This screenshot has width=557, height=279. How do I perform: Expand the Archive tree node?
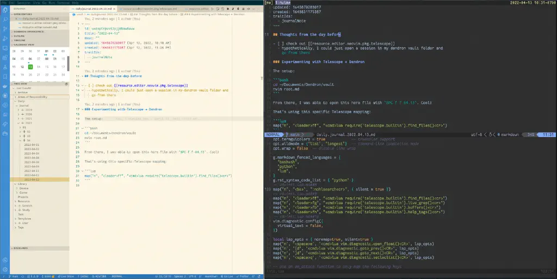point(16,92)
